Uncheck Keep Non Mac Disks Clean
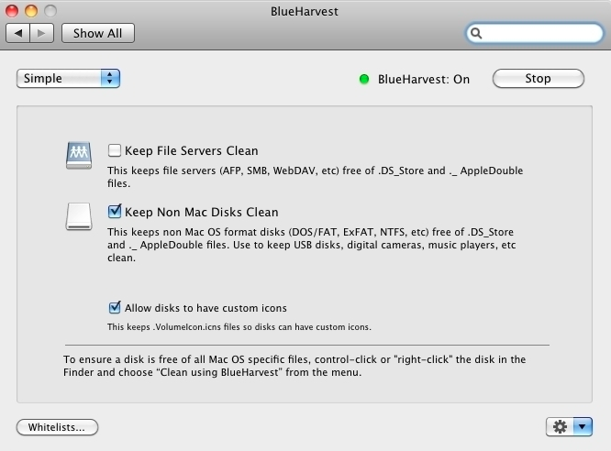Image resolution: width=611 pixels, height=451 pixels. [x=115, y=212]
